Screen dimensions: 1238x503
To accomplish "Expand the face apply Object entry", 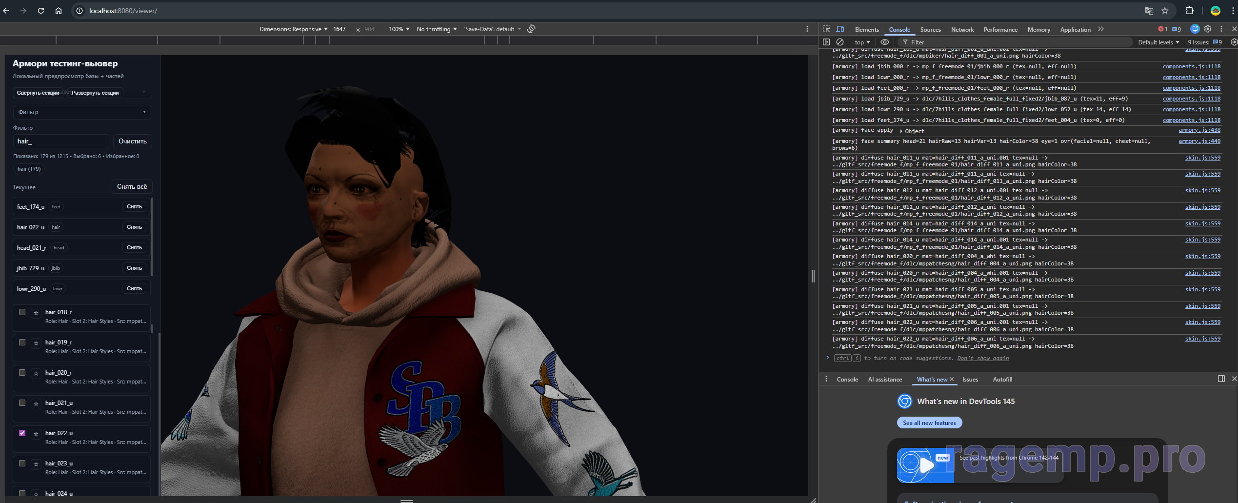I will coord(901,131).
